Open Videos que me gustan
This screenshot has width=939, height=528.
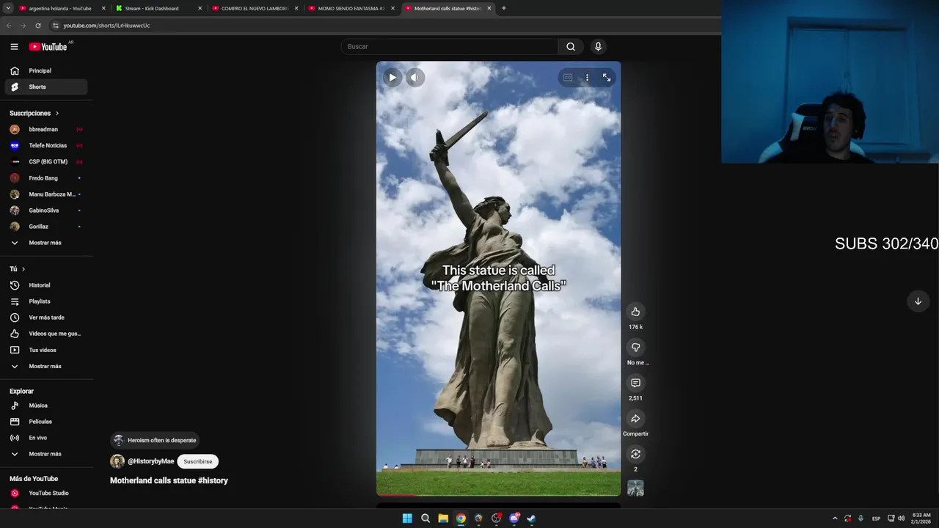(46, 334)
